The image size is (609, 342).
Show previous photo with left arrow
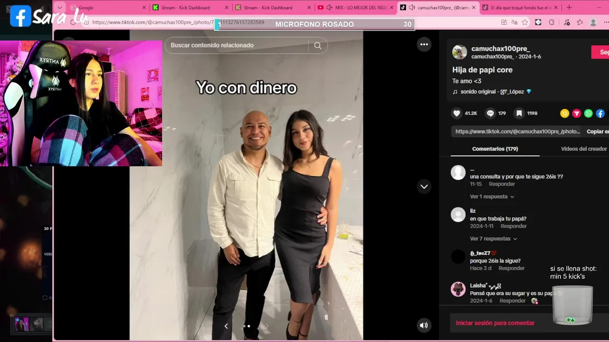click(x=226, y=326)
